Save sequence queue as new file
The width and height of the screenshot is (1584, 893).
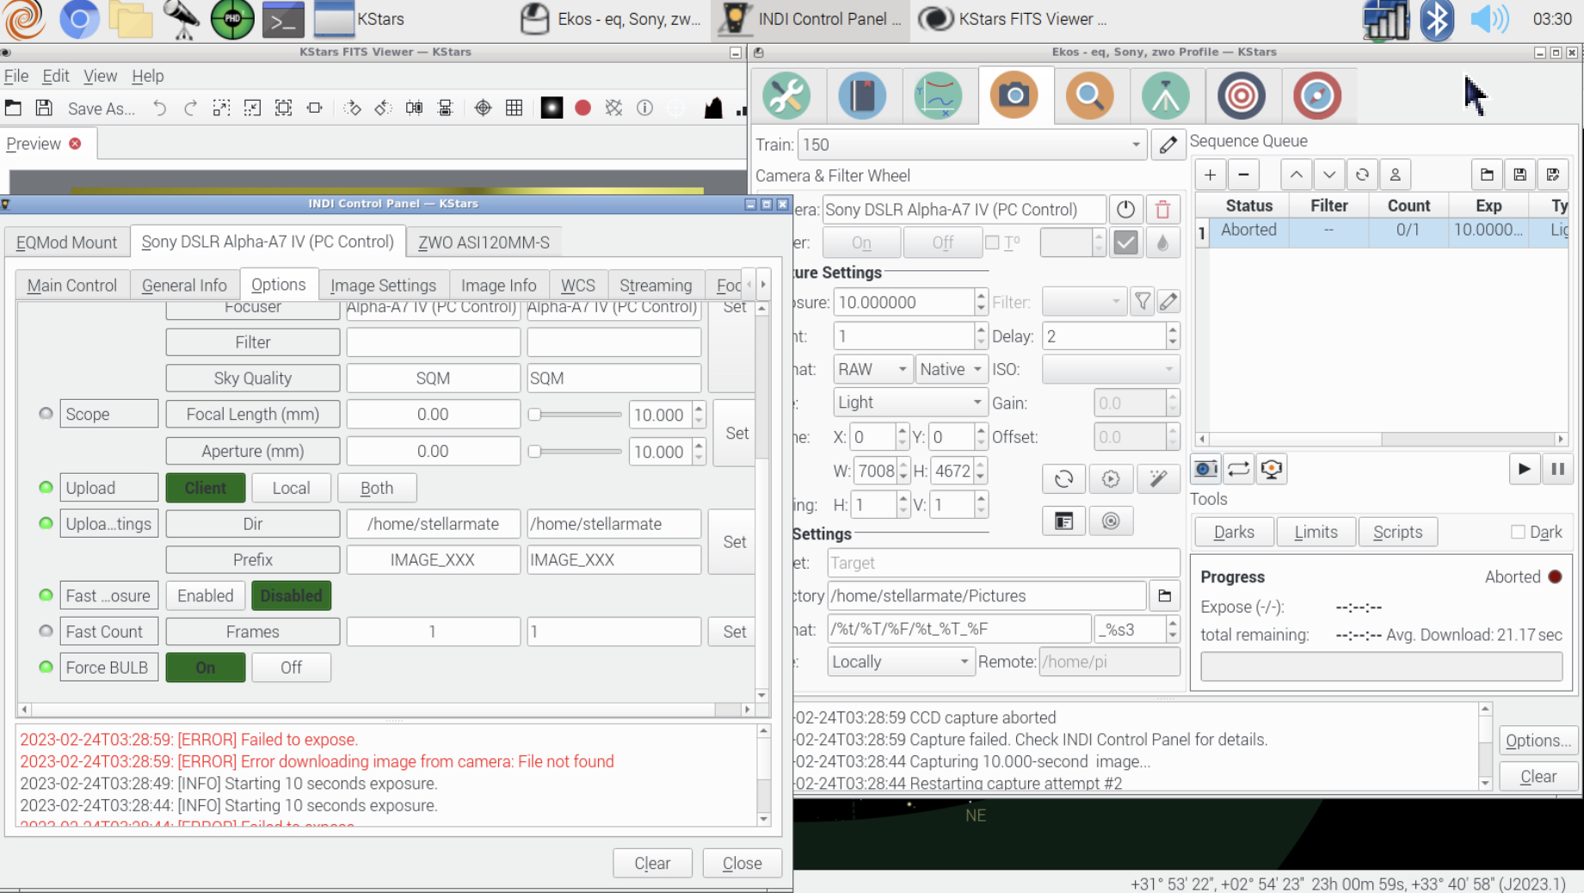[x=1553, y=175]
